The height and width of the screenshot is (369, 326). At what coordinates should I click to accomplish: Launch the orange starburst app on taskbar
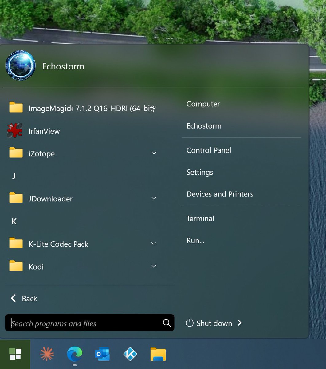pyautogui.click(x=47, y=354)
